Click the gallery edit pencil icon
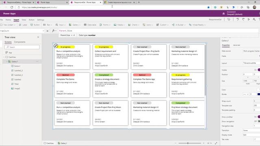This screenshot has height=146, width=260. coord(56,46)
